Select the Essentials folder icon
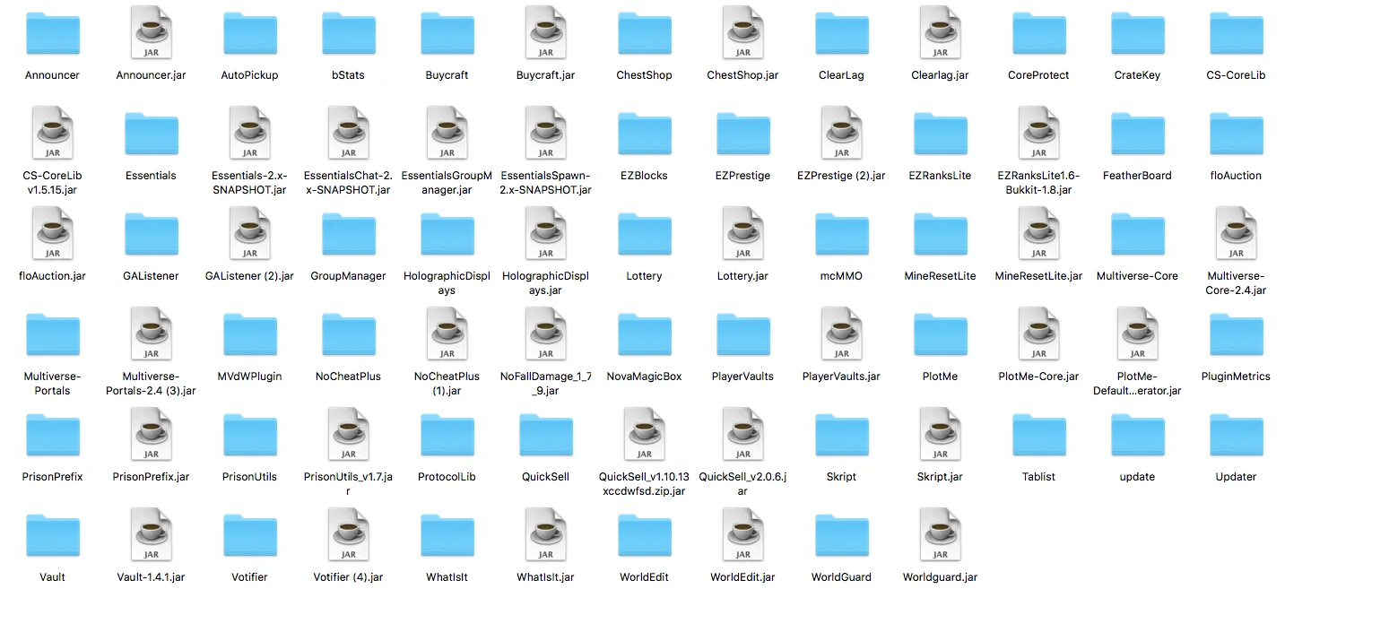The width and height of the screenshot is (1389, 641). point(151,134)
